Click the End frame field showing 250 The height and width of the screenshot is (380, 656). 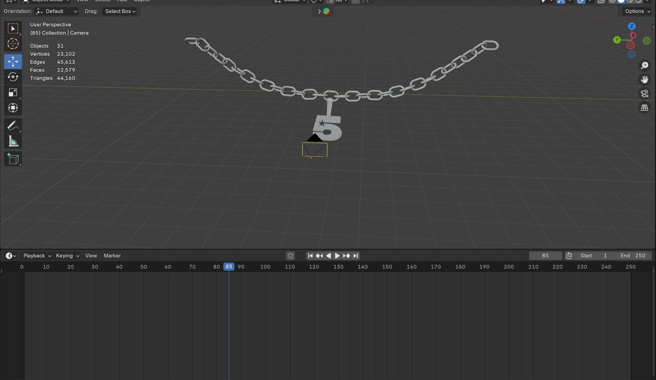point(632,256)
